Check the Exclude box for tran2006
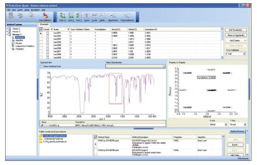This screenshot has width=257, height=165. pos(47,48)
